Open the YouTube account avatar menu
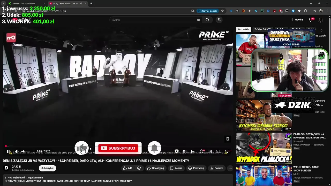Screen dimensions: 331x186 point(321,20)
